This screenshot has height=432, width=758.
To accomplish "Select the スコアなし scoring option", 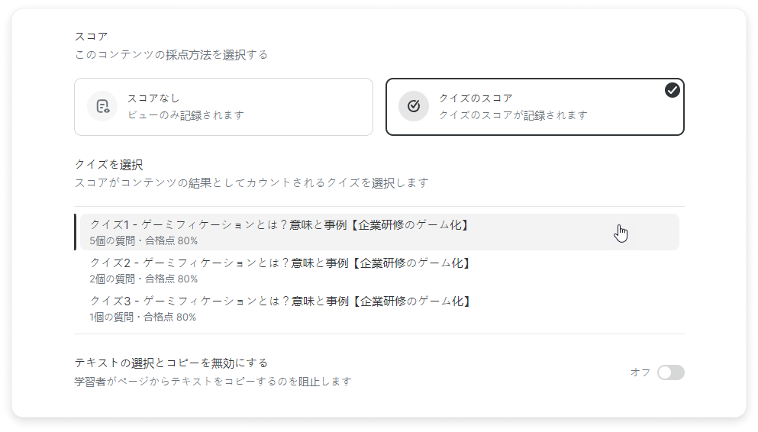I will coord(224,107).
